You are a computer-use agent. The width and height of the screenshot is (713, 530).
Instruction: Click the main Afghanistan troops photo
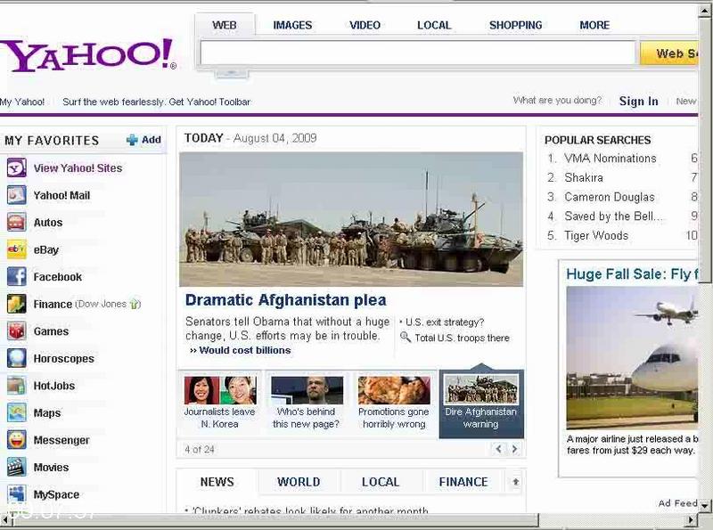coord(351,219)
